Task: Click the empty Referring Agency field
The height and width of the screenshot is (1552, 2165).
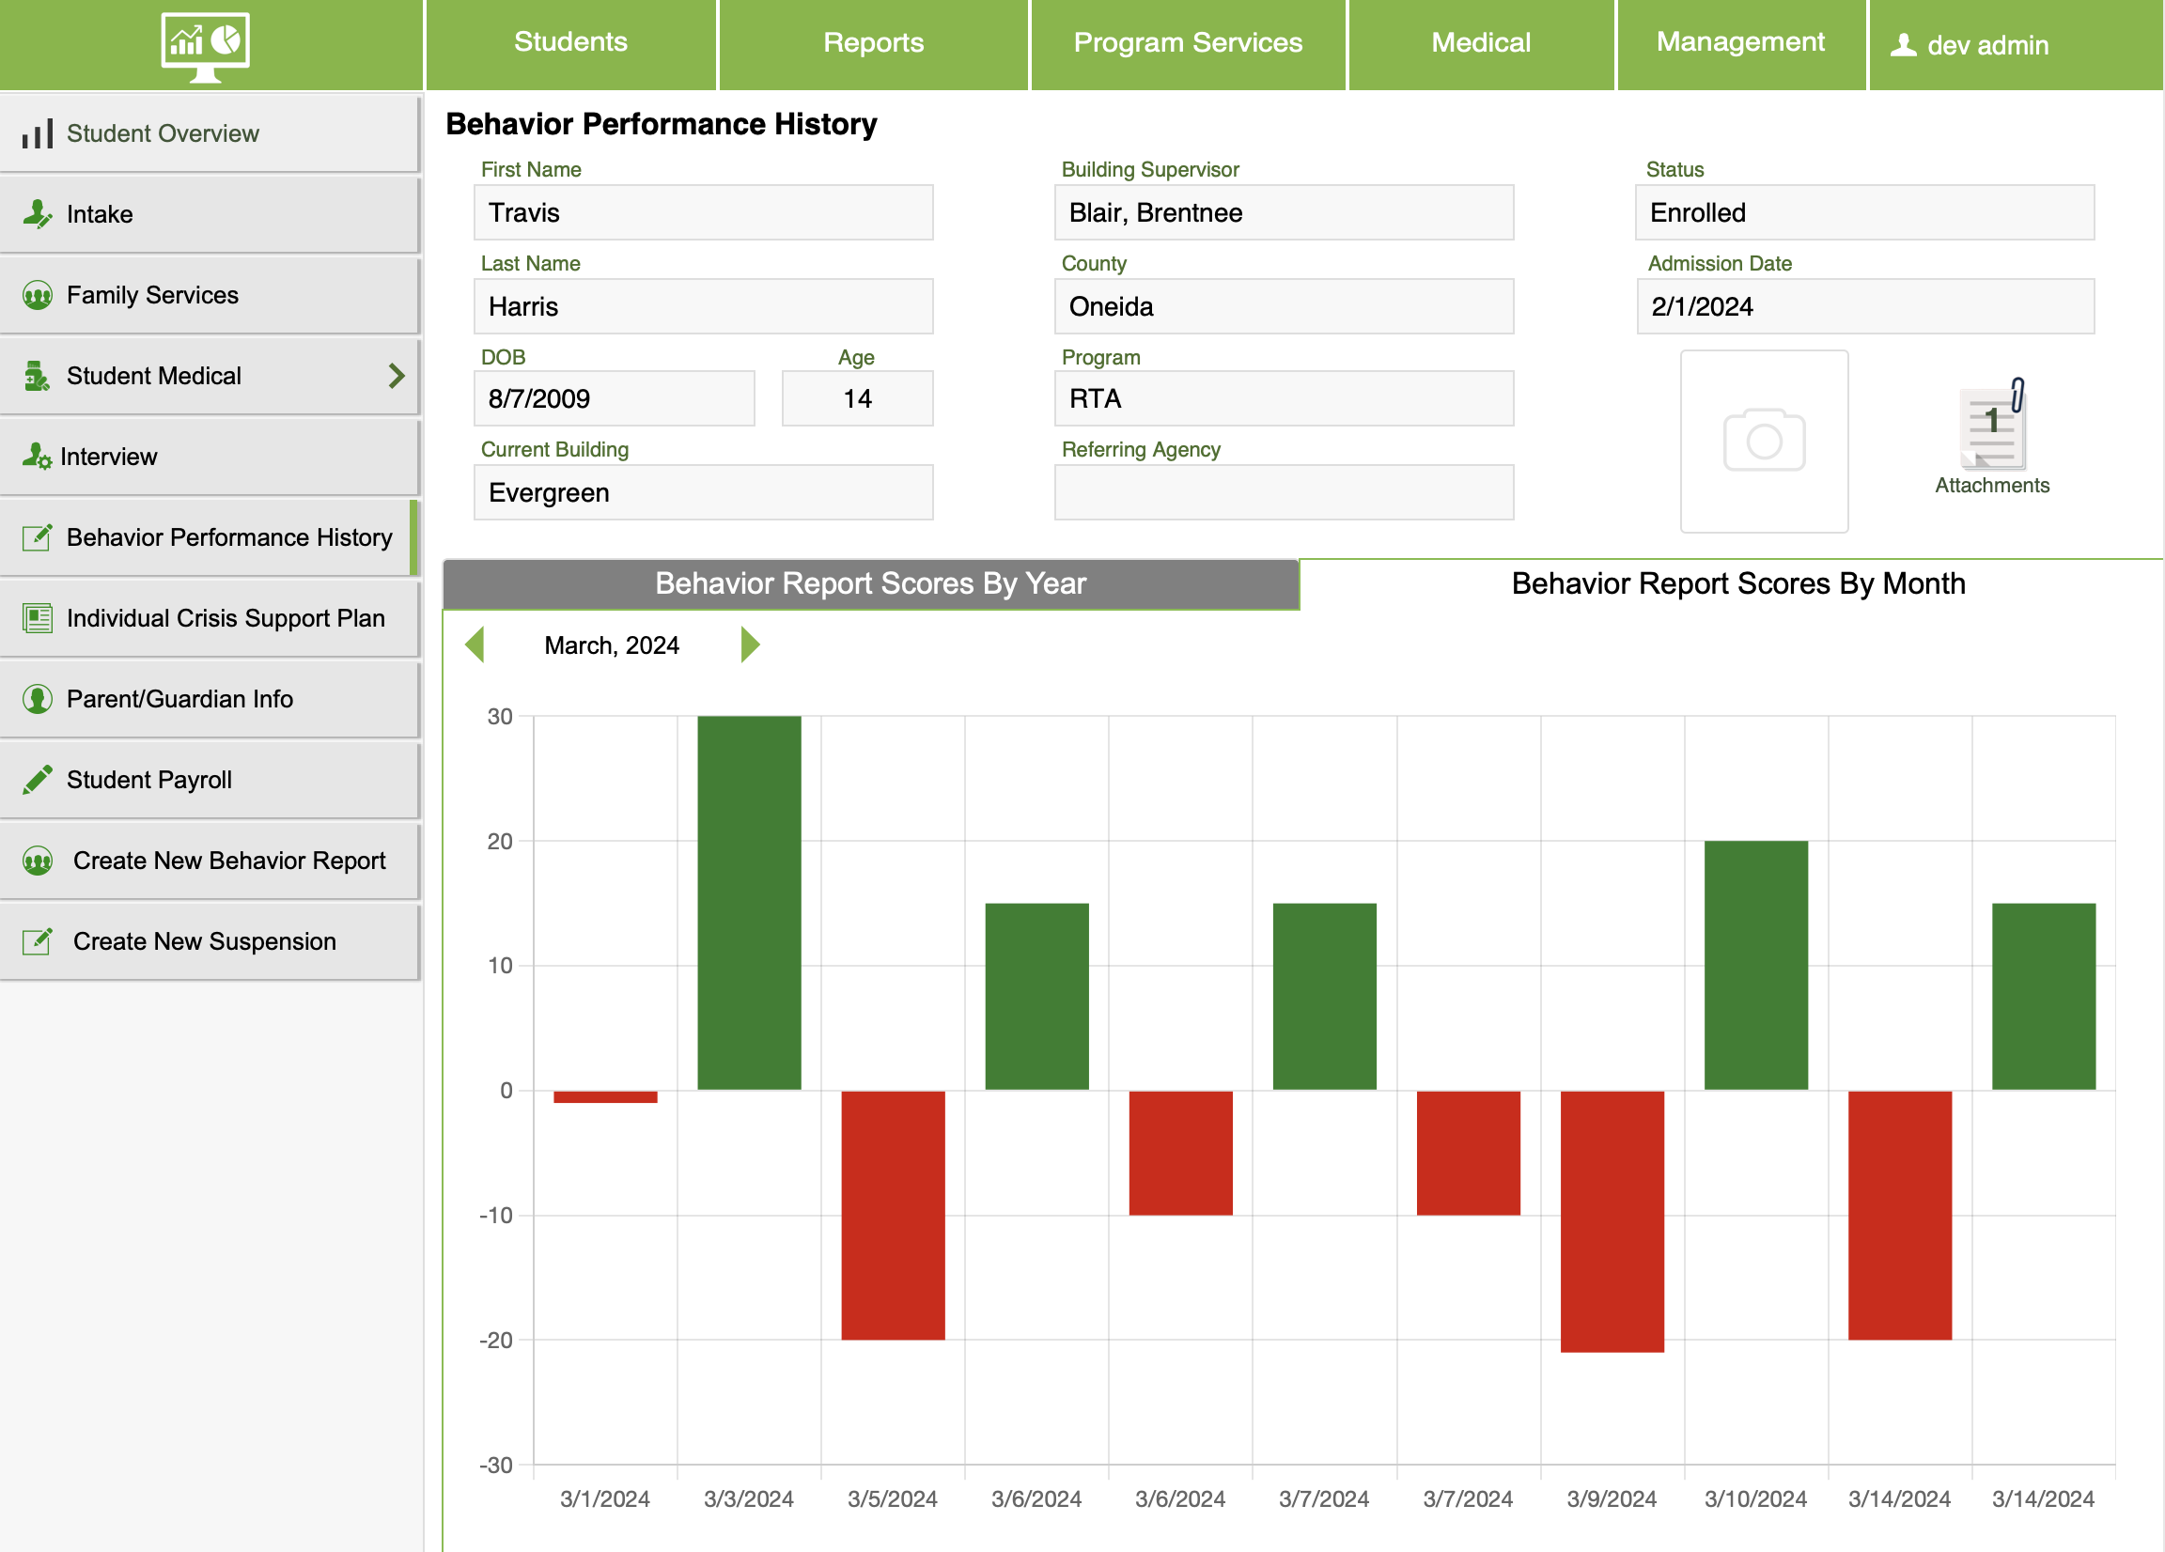Action: coord(1284,492)
